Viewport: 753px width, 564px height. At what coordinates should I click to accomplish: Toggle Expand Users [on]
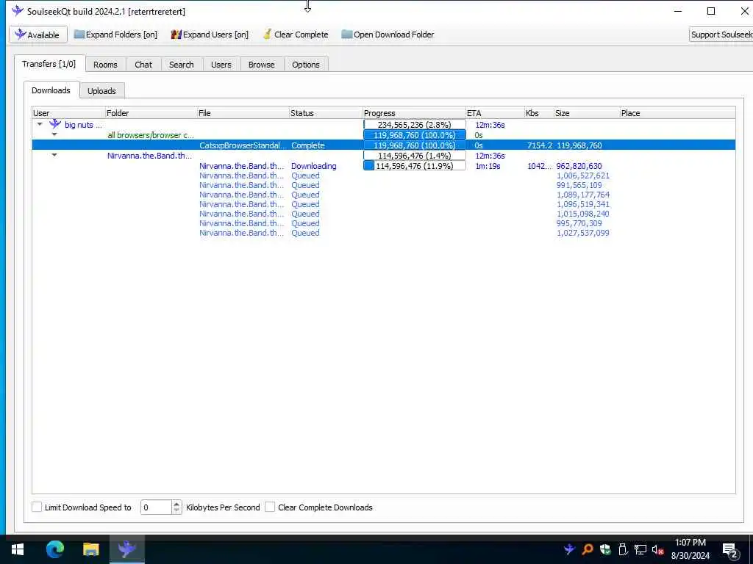[210, 35]
